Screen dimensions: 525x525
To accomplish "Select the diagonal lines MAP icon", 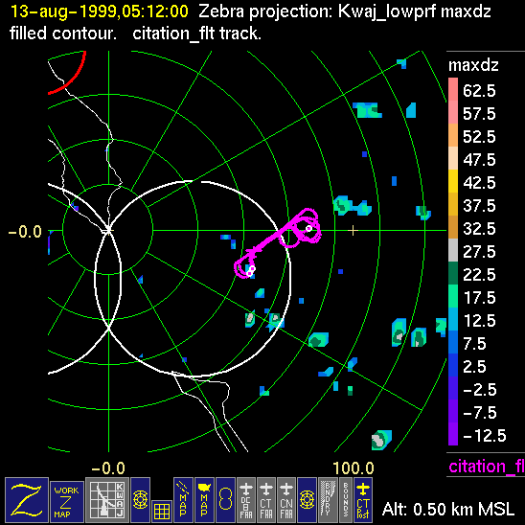I will (x=183, y=500).
